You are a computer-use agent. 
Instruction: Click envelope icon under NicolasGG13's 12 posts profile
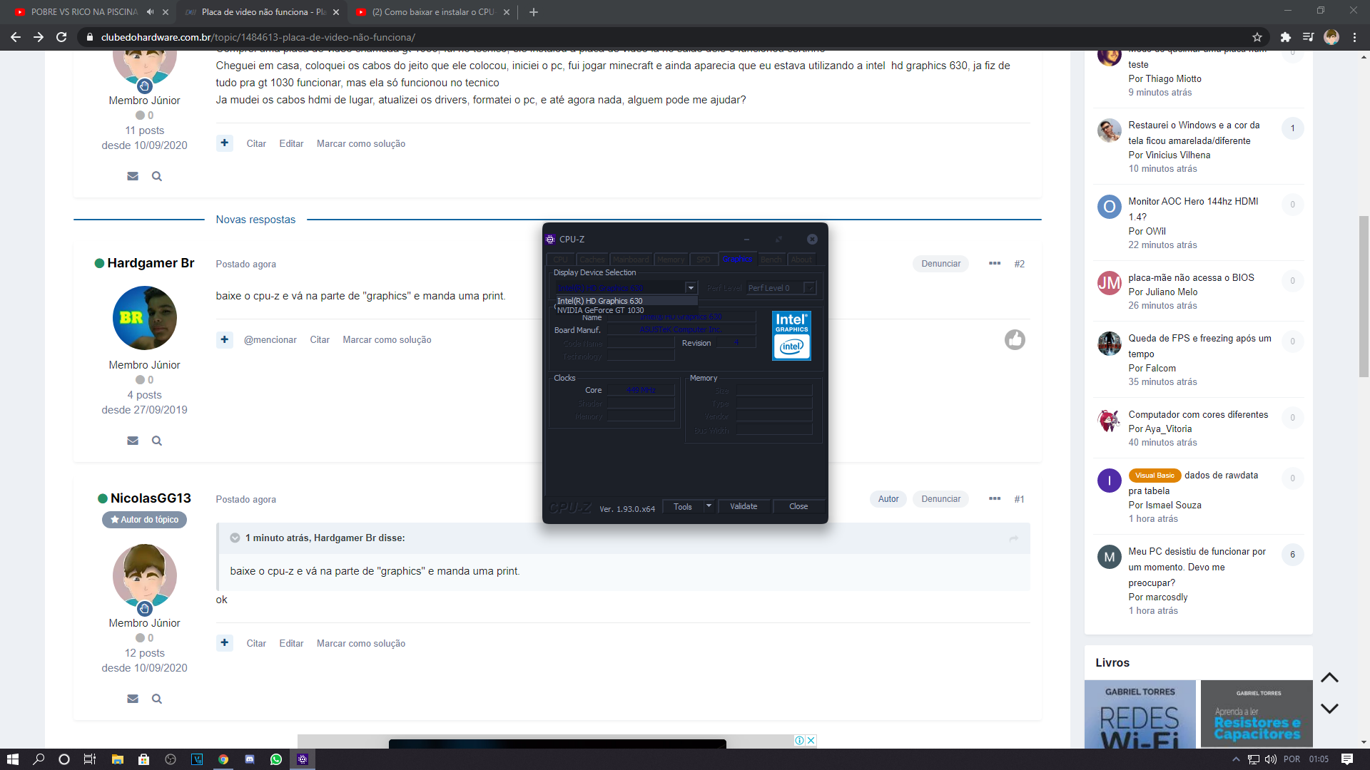[x=133, y=699]
